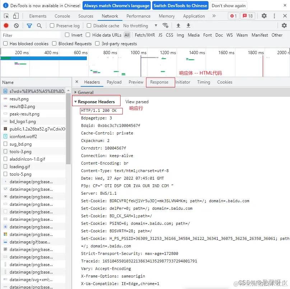Screen dimensions: 290x289
Task: Select bd_logo1.png request
Action: [x=33, y=122]
